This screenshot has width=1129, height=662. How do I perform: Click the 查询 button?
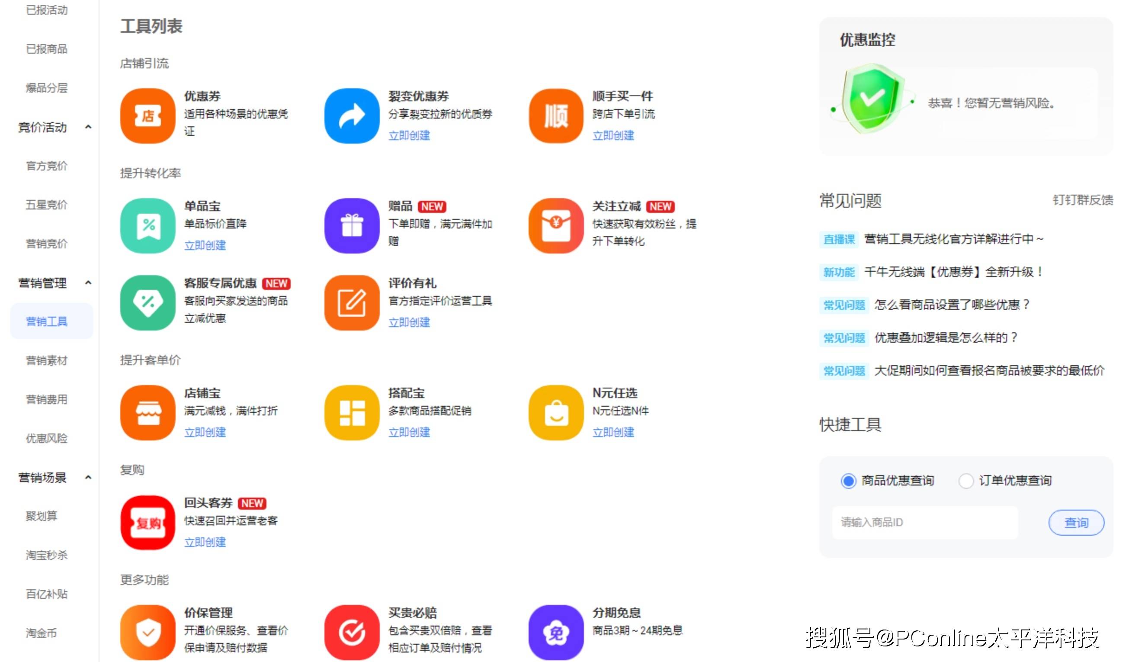1076,523
